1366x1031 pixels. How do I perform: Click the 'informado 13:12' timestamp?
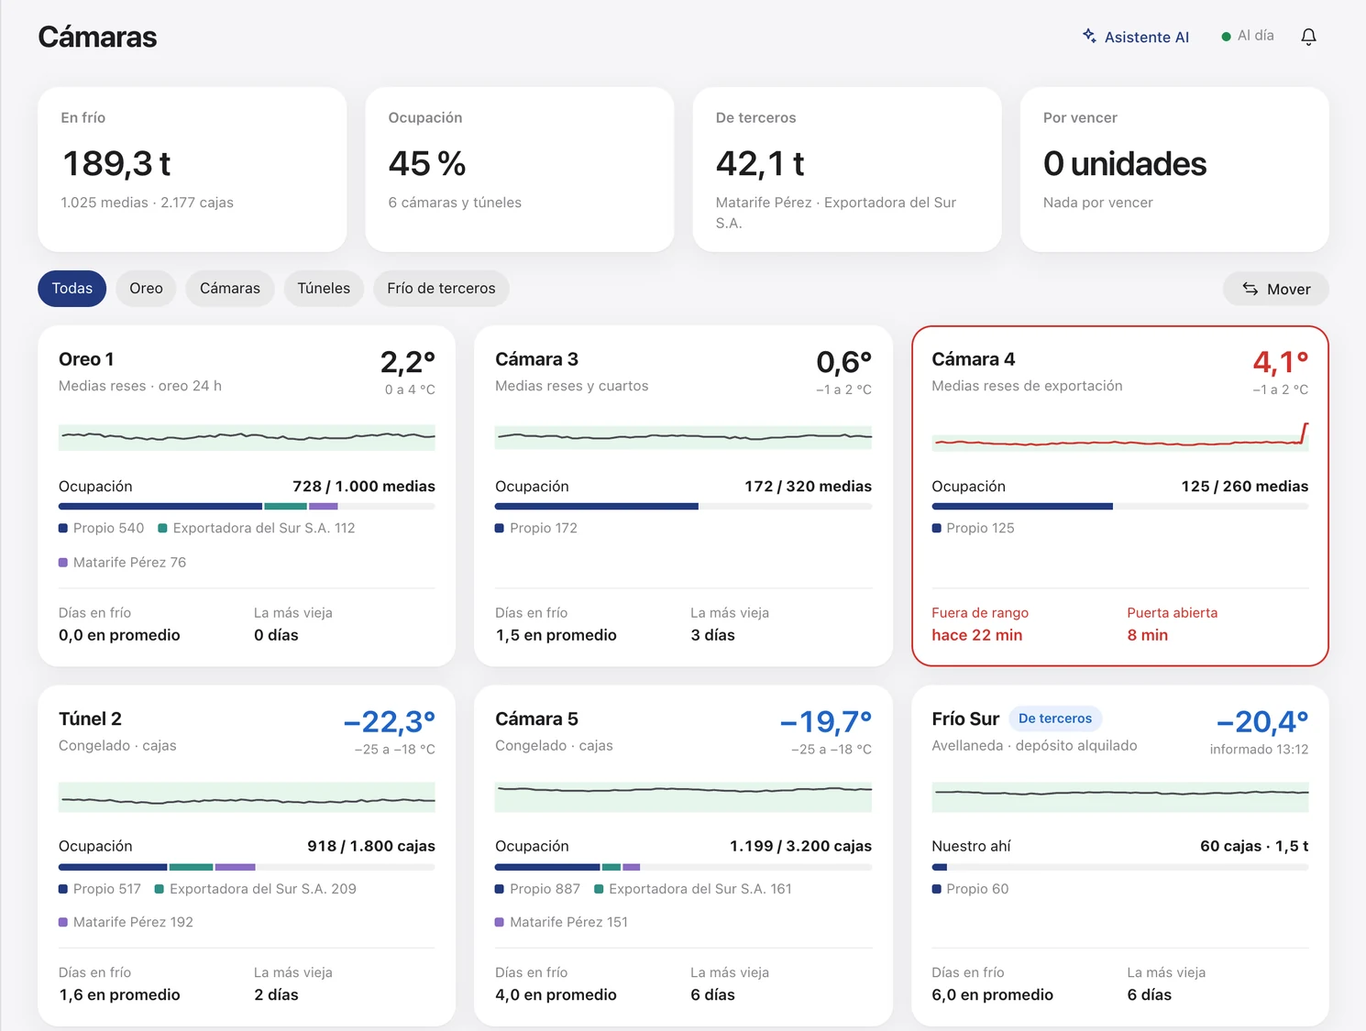coord(1260,750)
